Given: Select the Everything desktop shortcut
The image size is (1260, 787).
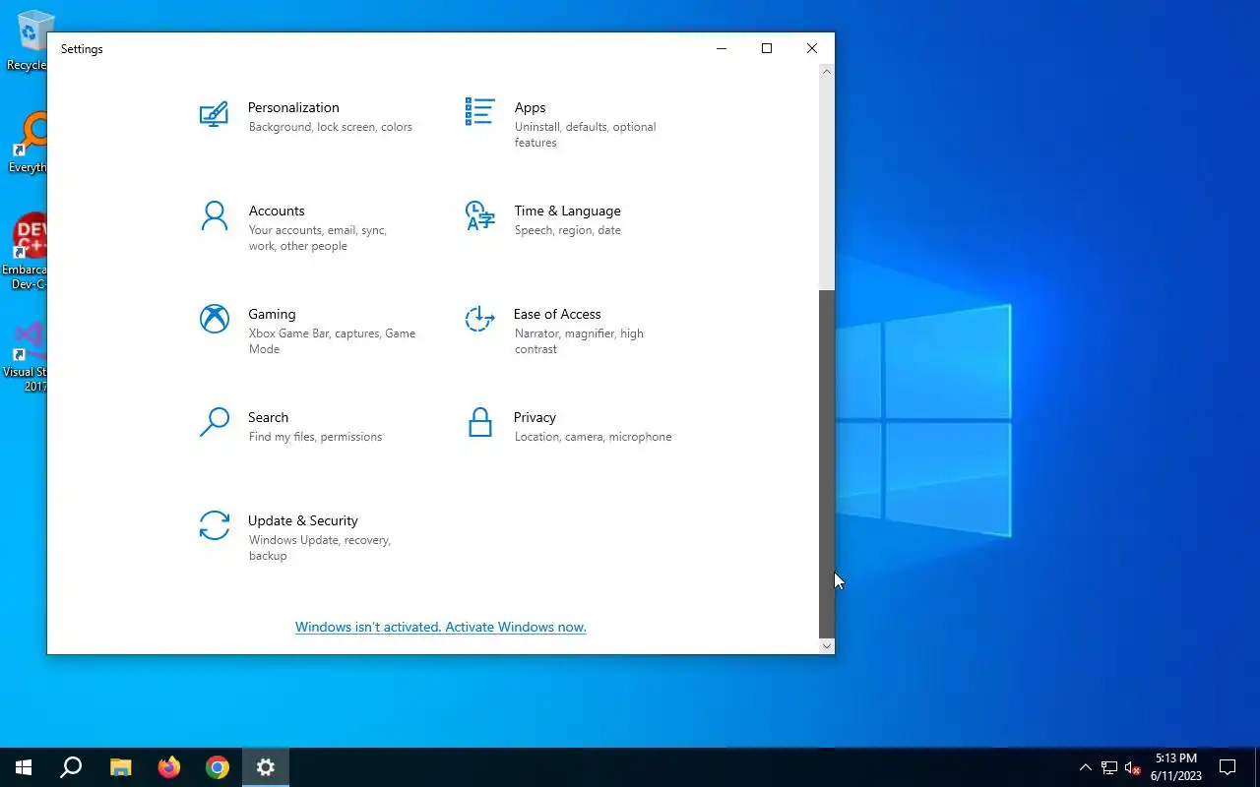Looking at the screenshot, I should click(x=30, y=143).
